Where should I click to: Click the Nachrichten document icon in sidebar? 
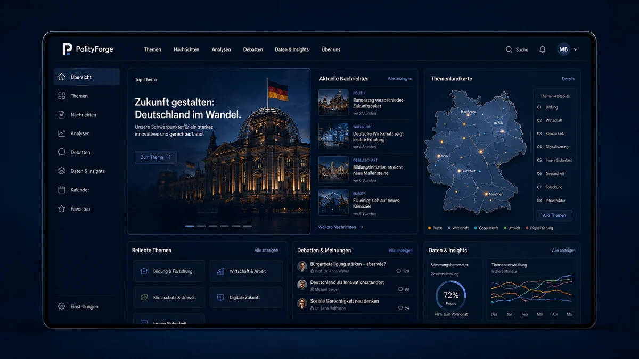(x=62, y=115)
